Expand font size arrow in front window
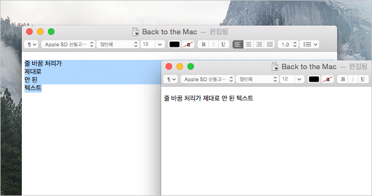372x196 pixels. click(300, 79)
